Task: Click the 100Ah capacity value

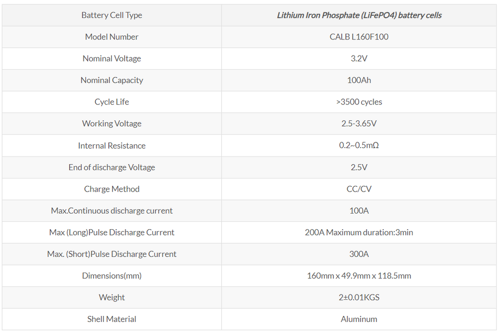Action: [359, 80]
